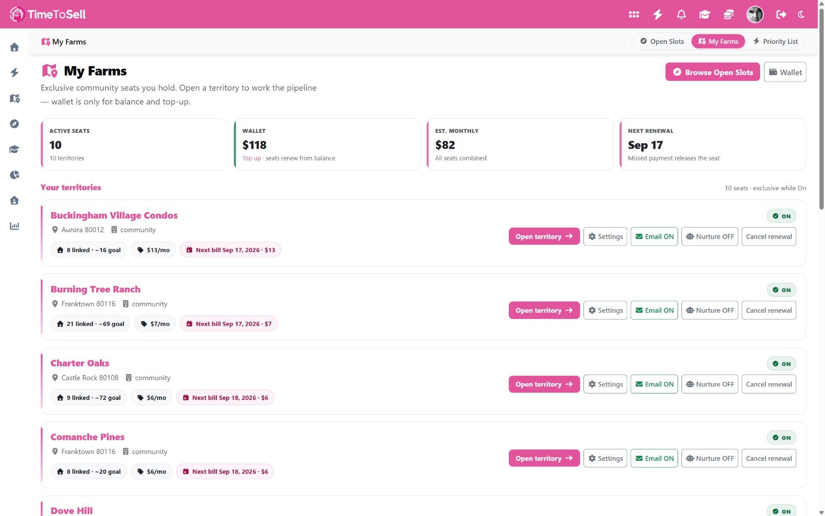Open bar chart icon in left sidebar
This screenshot has height=516, width=825.
(x=14, y=226)
